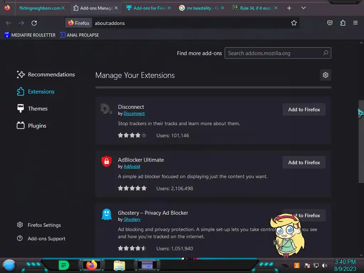Open the Pocket save icon
The height and width of the screenshot is (273, 364).
click(330, 23)
